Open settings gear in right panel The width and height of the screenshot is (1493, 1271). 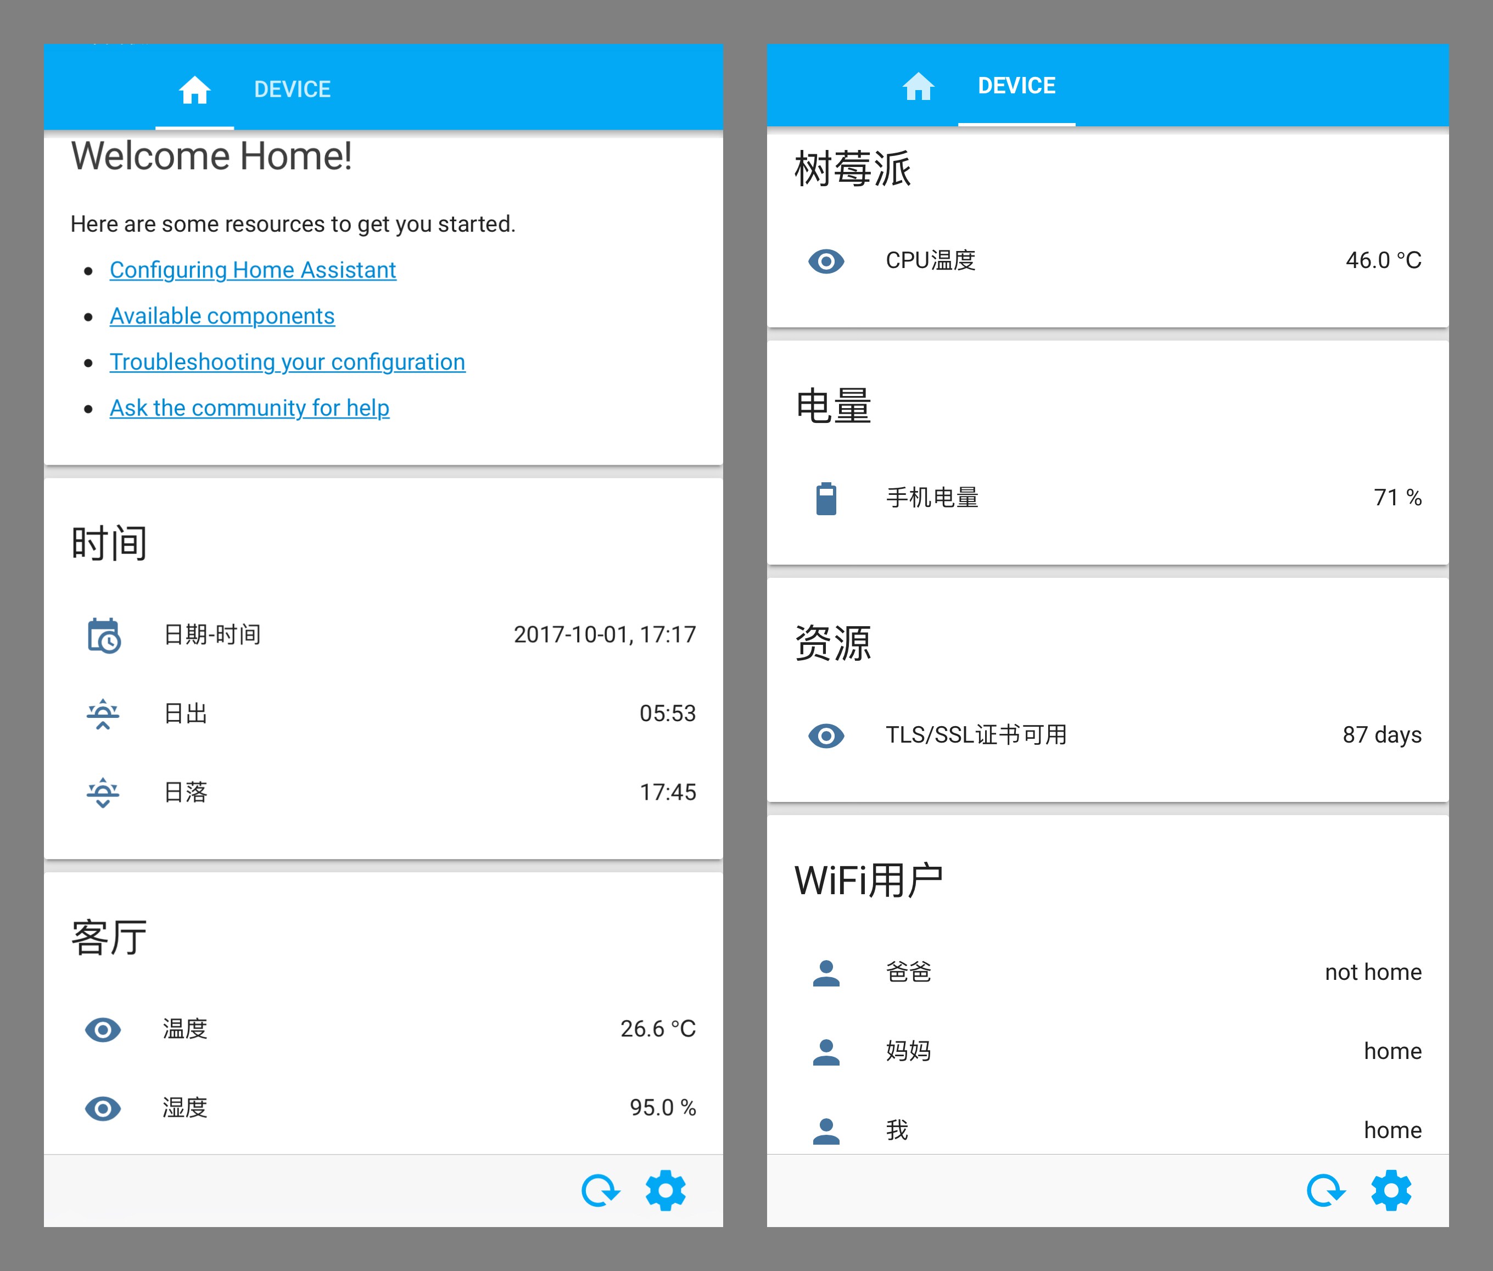click(x=1391, y=1190)
